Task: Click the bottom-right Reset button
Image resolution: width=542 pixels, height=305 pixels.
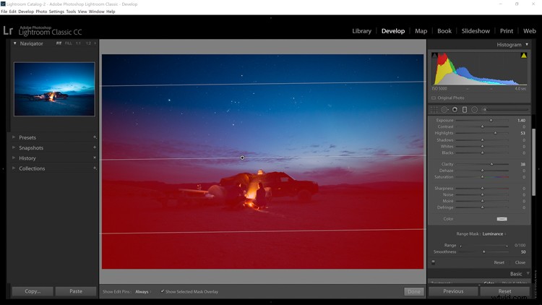Action: [x=504, y=291]
